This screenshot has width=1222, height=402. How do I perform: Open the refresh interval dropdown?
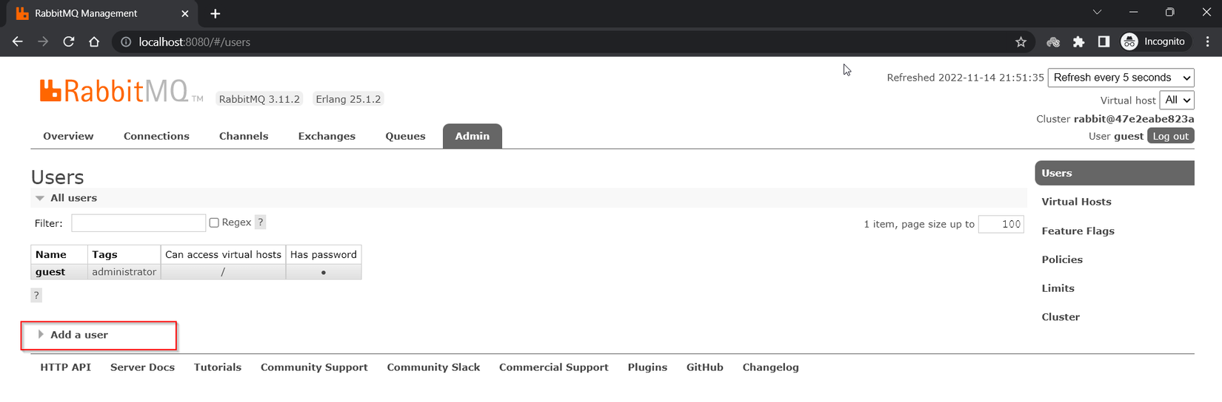pyautogui.click(x=1121, y=78)
